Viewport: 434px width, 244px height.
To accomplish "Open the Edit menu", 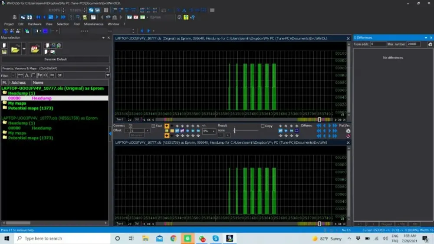I will (x=21, y=24).
